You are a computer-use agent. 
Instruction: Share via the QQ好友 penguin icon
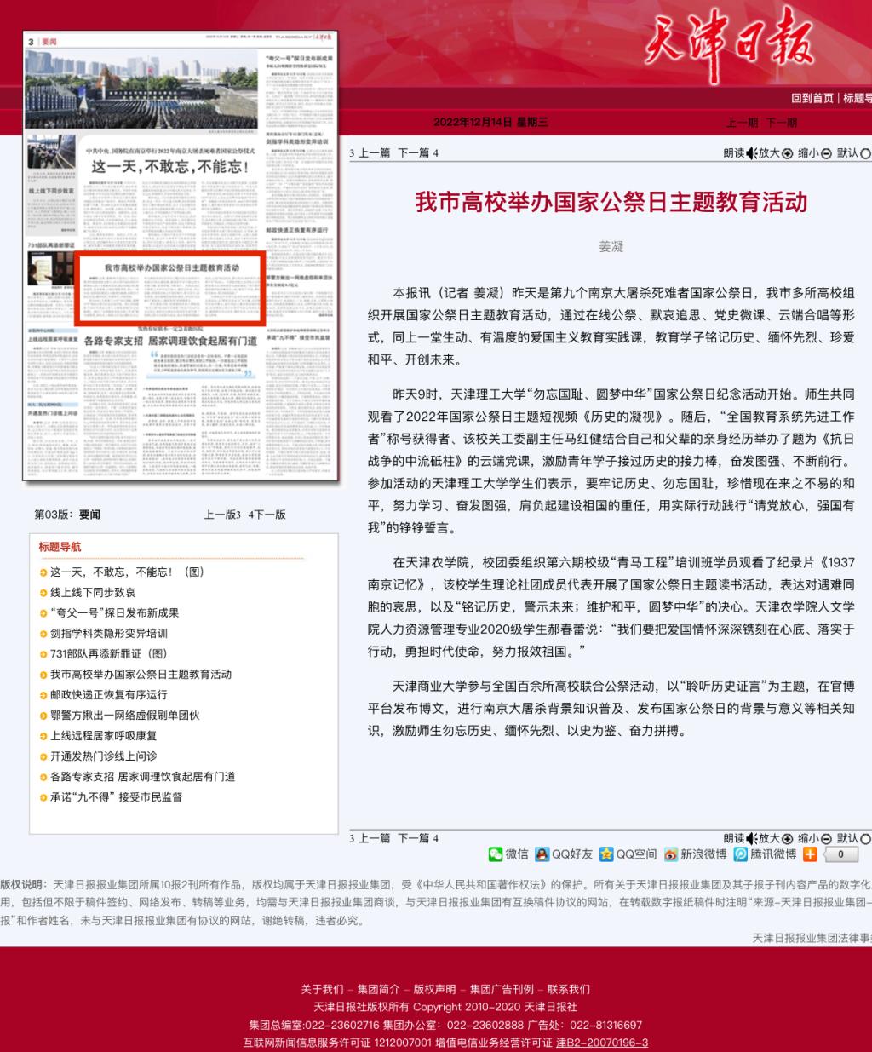(542, 854)
